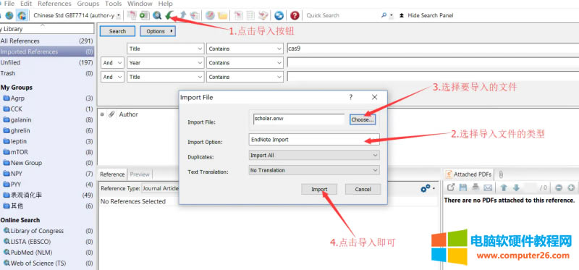The image size is (579, 270).
Task: Switch to the Preview tab
Action: coord(140,174)
